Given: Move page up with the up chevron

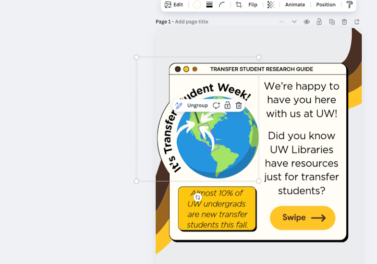Looking at the screenshot, I should [x=281, y=22].
